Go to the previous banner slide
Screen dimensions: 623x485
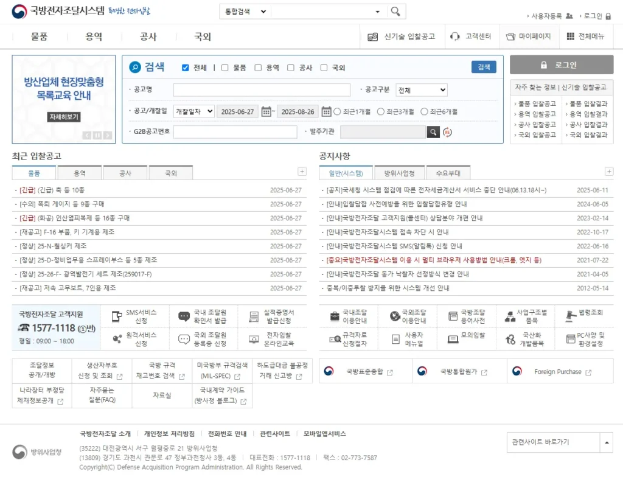pos(87,136)
